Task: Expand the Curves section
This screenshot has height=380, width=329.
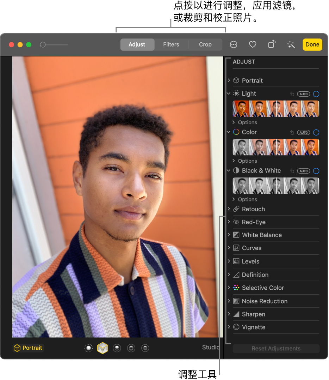Action: click(x=229, y=248)
